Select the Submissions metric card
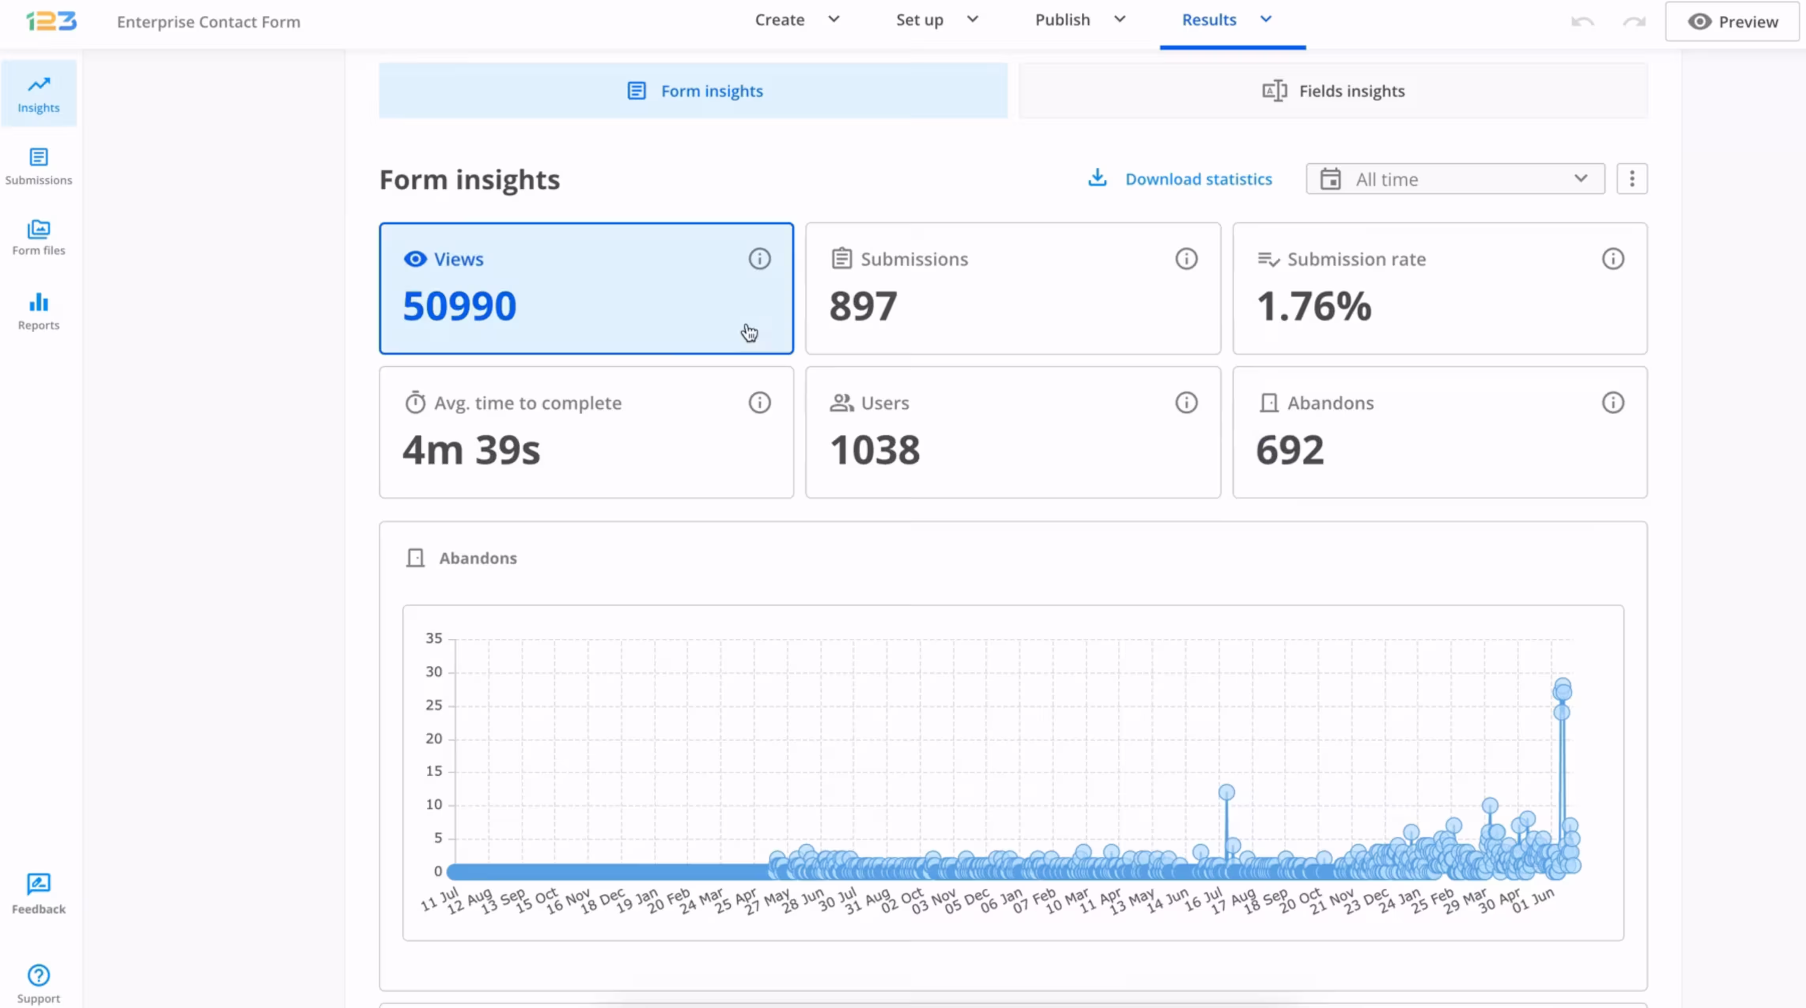This screenshot has width=1806, height=1008. 1013,289
